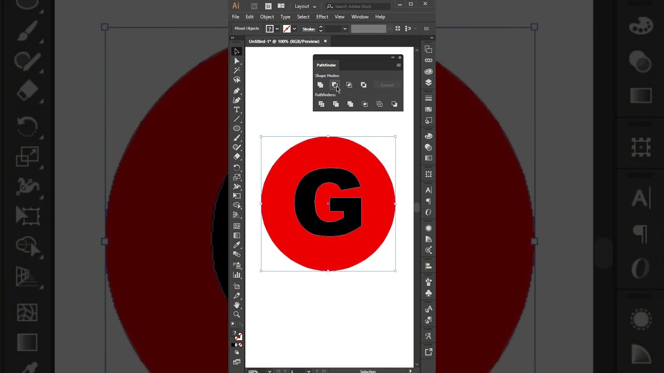664x373 pixels.
Task: Open the Layout workspace dropdown
Action: pos(305,6)
